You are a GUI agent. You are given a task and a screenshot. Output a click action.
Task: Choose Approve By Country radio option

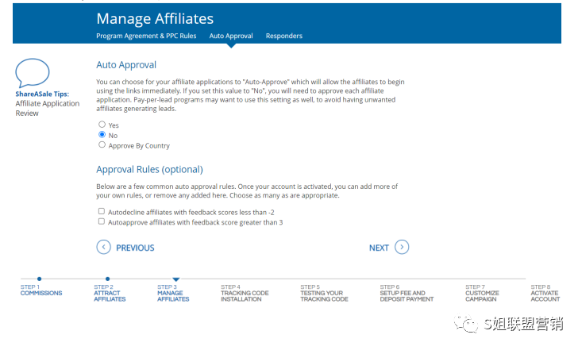click(x=102, y=145)
